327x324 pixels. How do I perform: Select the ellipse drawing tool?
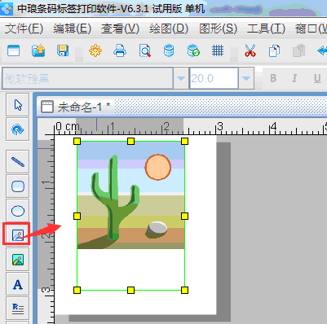click(18, 211)
